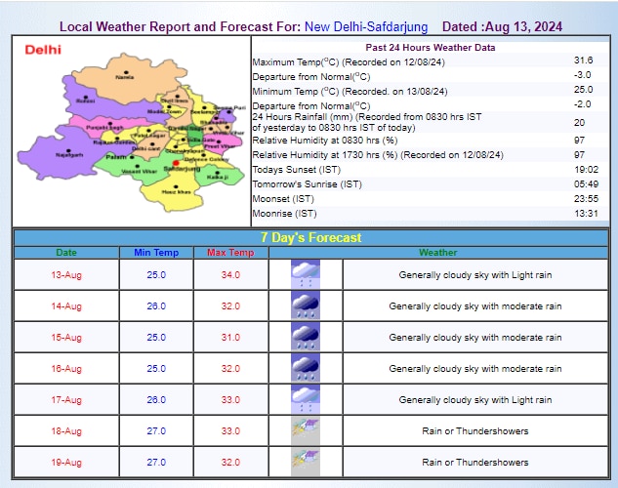Click the 13-Aug date cell
This screenshot has height=488, width=618.
pos(65,274)
